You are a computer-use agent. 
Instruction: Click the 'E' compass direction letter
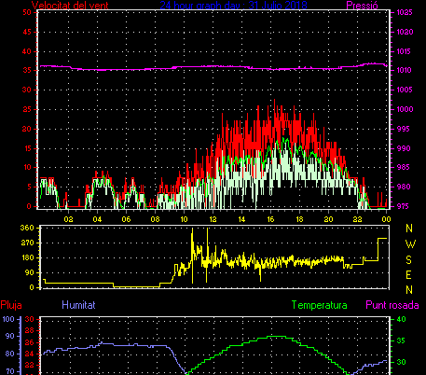tap(408, 275)
